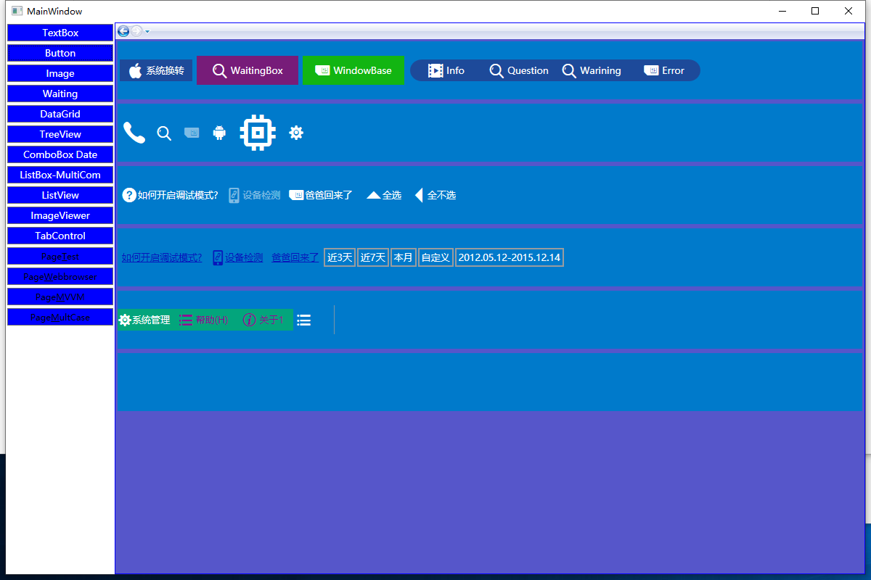Screen dimensions: 871x580
Task: Open the underlined 设备检测 link
Action: point(237,257)
